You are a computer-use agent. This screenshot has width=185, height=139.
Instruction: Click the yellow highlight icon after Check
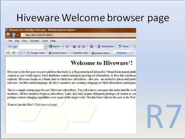tap(135, 46)
